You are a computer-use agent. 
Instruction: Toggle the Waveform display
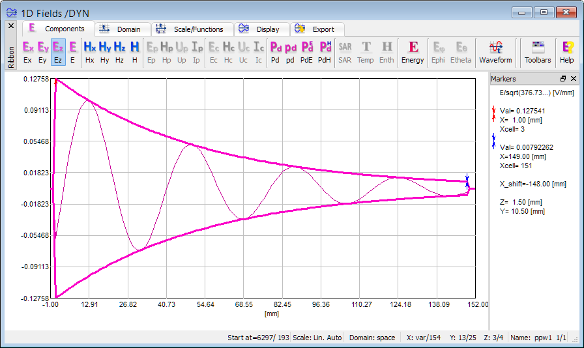tap(495, 52)
